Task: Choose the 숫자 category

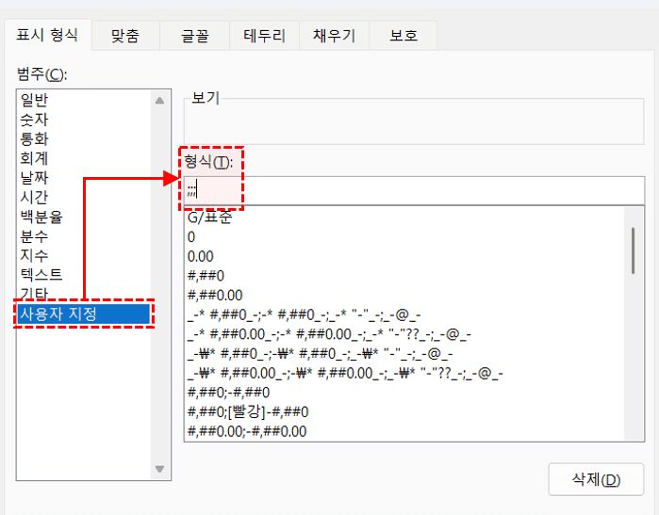Action: coord(35,120)
